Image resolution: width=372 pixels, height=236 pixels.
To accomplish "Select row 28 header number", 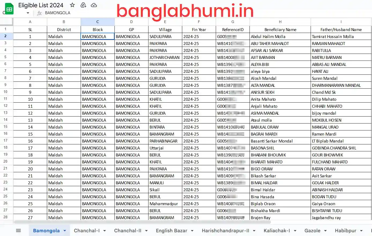I will 5,217.
